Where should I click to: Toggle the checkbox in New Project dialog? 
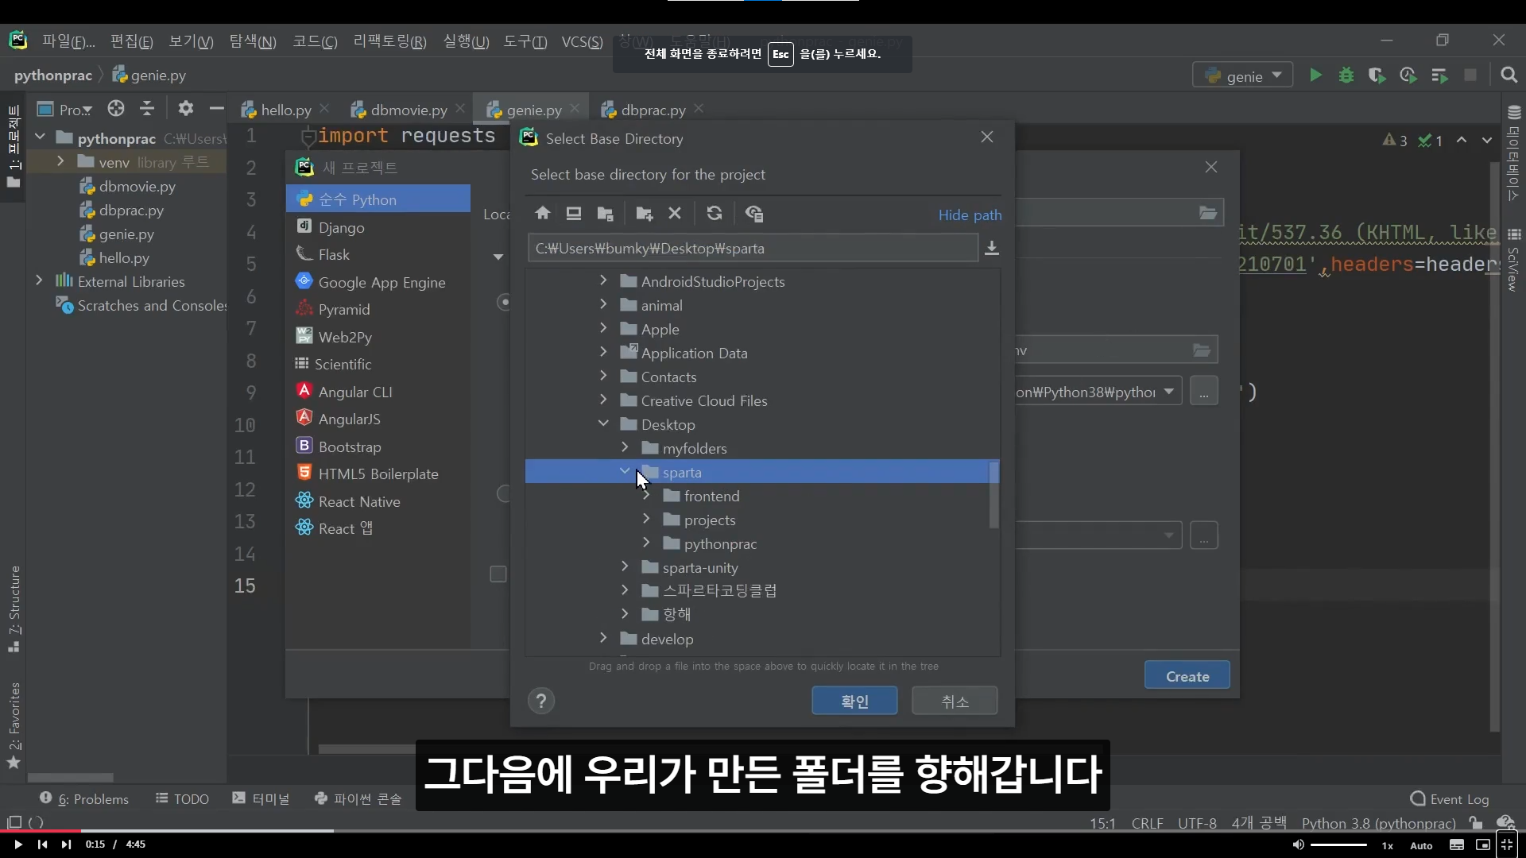(498, 574)
